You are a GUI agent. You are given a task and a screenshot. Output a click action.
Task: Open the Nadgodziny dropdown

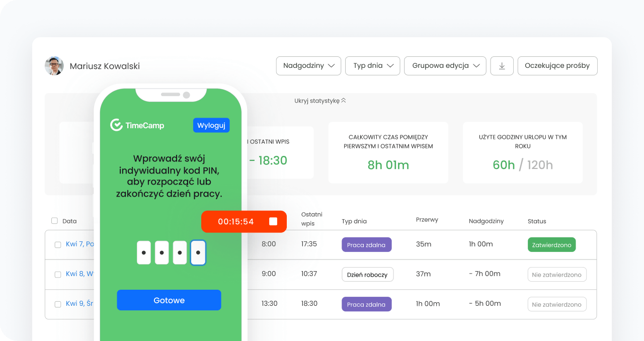click(x=308, y=66)
